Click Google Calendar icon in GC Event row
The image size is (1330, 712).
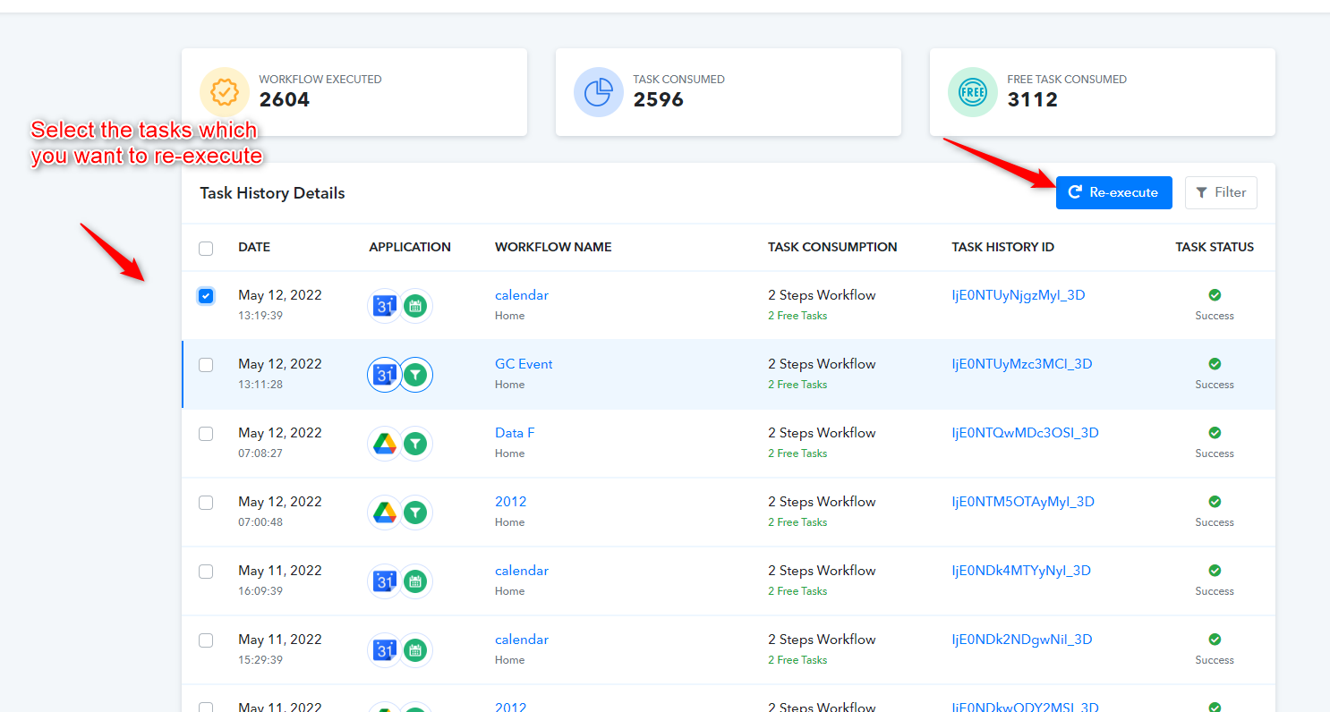385,375
